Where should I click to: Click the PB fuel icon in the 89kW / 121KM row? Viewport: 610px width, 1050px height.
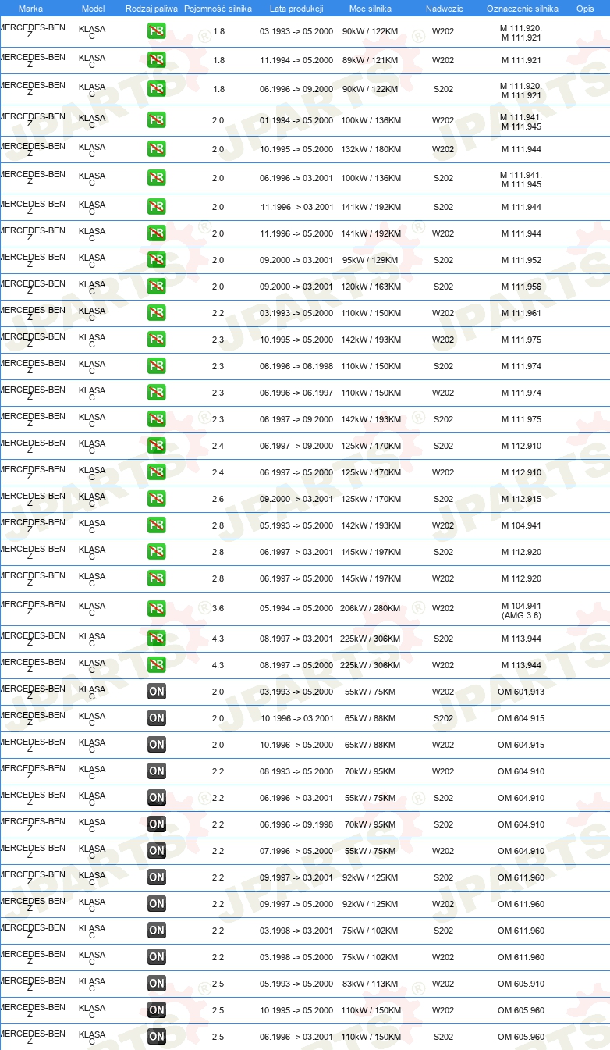(157, 60)
